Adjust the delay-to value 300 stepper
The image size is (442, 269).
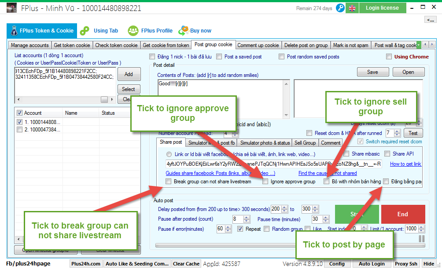(316, 209)
